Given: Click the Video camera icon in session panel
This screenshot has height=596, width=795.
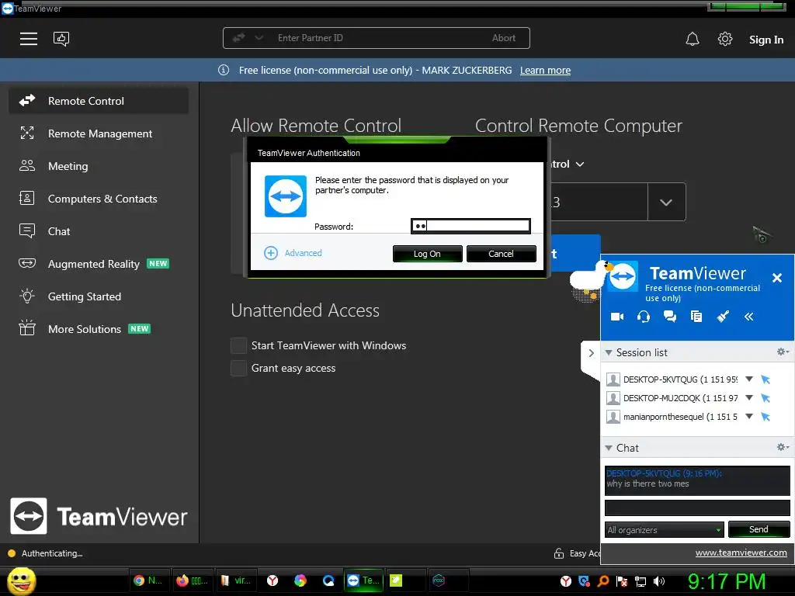Looking at the screenshot, I should pyautogui.click(x=617, y=317).
